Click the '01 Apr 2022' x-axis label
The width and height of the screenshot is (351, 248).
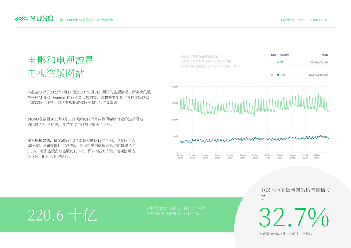pos(180,157)
